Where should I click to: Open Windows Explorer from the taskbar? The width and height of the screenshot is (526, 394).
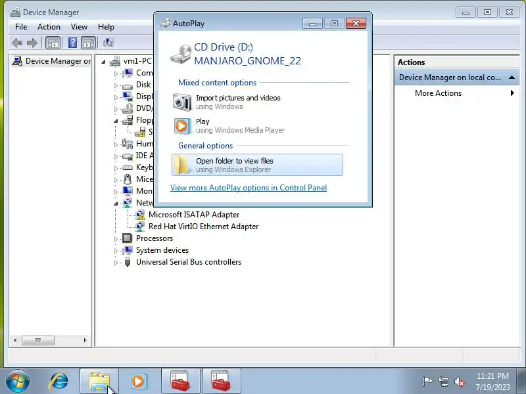click(99, 382)
